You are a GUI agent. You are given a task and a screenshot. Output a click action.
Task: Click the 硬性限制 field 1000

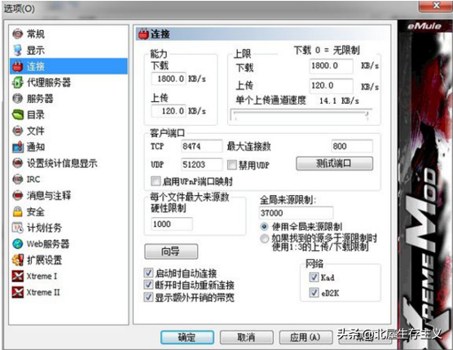172,224
